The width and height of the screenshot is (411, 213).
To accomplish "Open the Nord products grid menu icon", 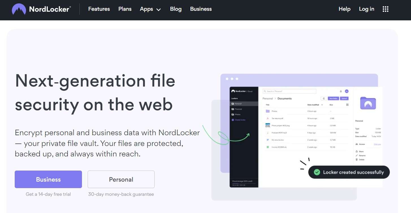I will coord(386,9).
